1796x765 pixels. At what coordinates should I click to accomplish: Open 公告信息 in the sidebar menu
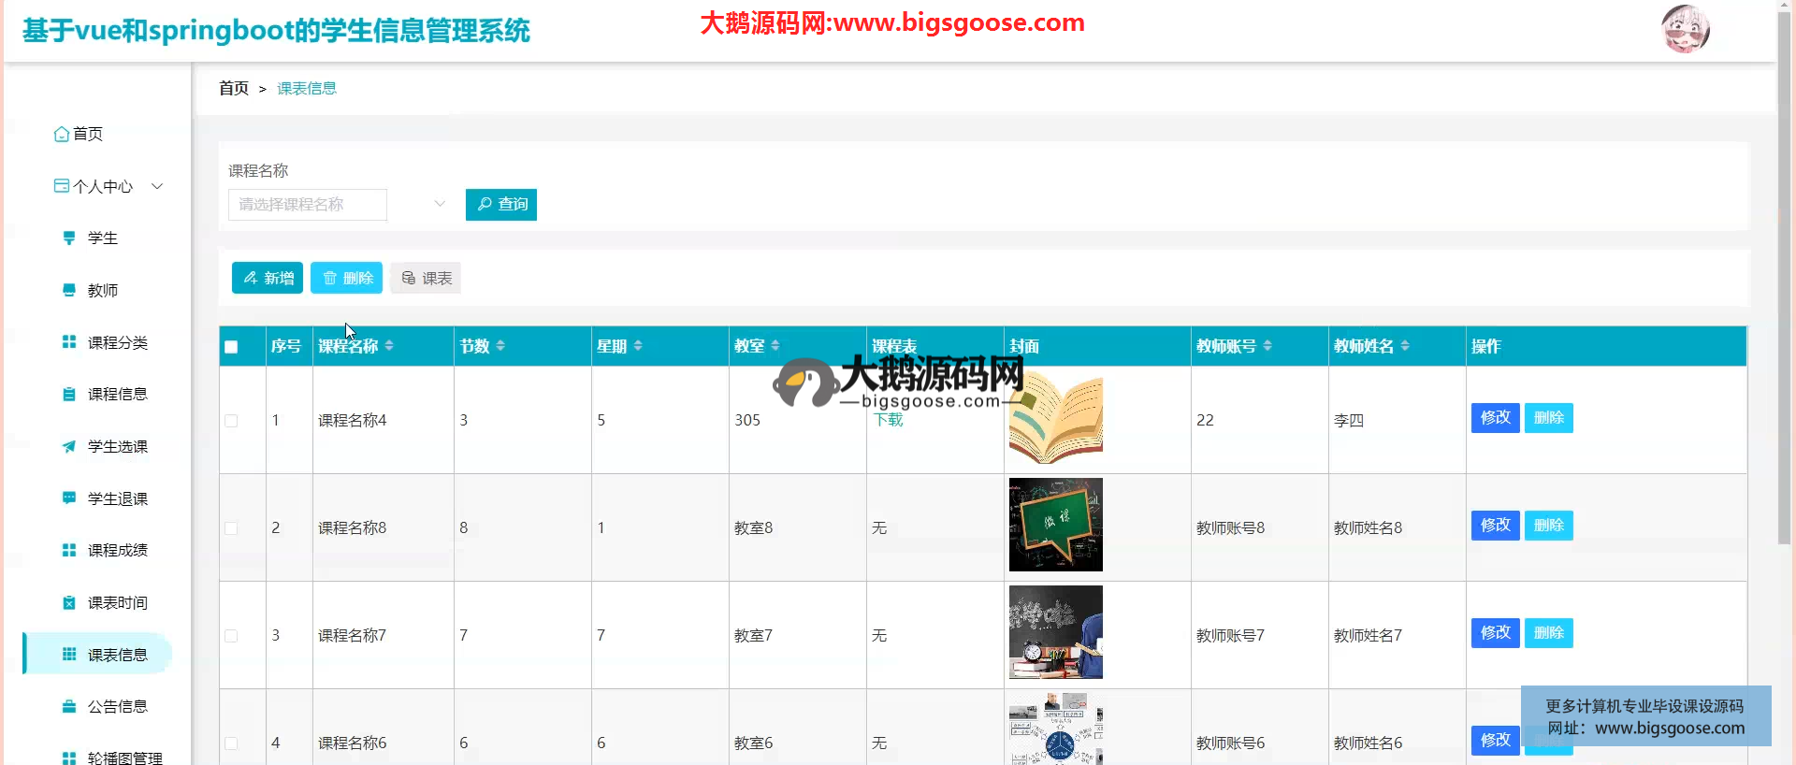(x=117, y=707)
